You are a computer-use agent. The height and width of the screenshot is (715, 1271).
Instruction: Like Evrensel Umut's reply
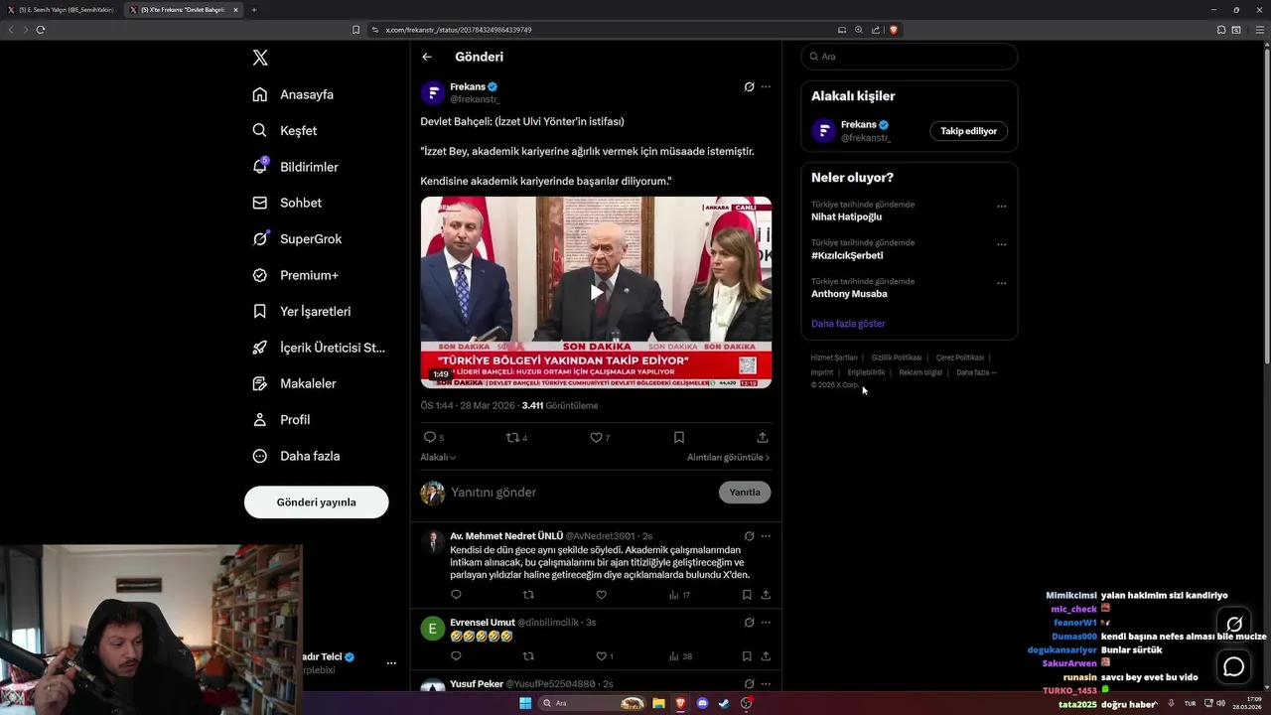coord(604,656)
